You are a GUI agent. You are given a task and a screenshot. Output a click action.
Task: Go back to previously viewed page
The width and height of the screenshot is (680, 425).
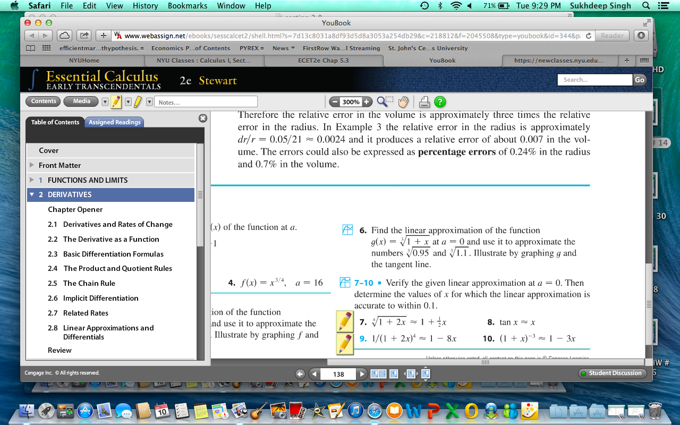coord(300,374)
